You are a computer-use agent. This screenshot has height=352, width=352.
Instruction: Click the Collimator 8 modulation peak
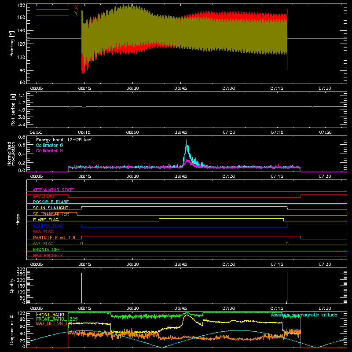(x=186, y=140)
